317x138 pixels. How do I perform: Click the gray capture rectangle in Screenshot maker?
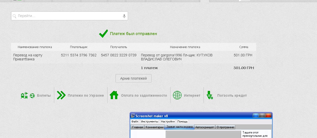tap(204, 134)
